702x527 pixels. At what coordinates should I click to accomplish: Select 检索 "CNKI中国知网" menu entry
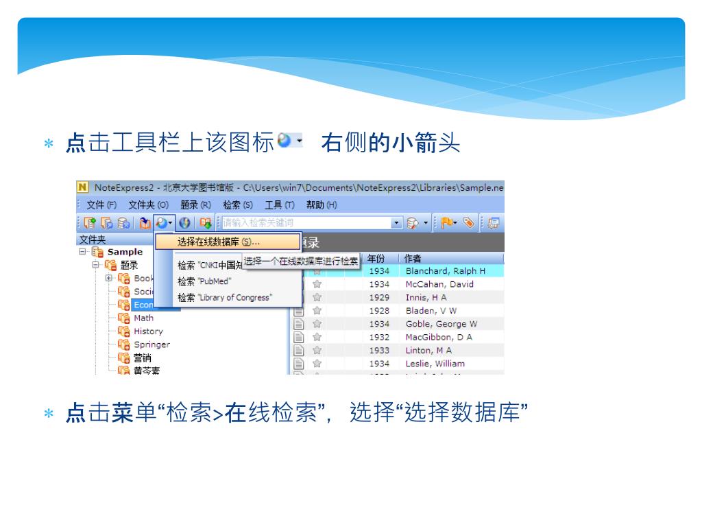click(x=210, y=266)
